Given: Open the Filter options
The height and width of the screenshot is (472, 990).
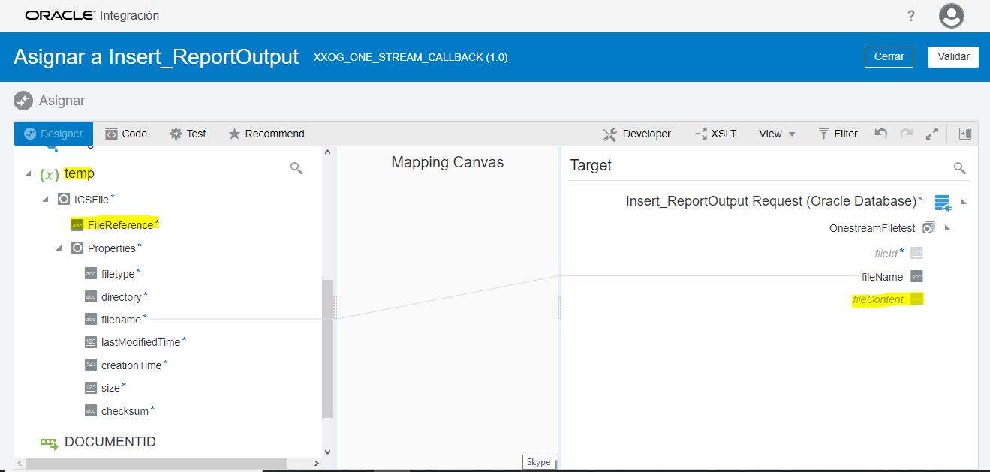Looking at the screenshot, I should click(838, 133).
